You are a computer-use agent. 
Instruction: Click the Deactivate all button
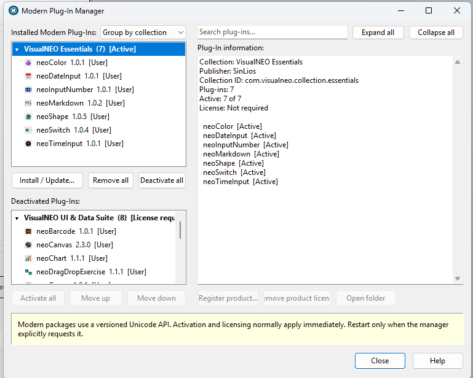pos(162,180)
